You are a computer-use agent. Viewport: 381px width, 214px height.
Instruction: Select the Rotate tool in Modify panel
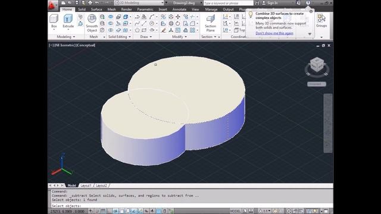coord(178,24)
